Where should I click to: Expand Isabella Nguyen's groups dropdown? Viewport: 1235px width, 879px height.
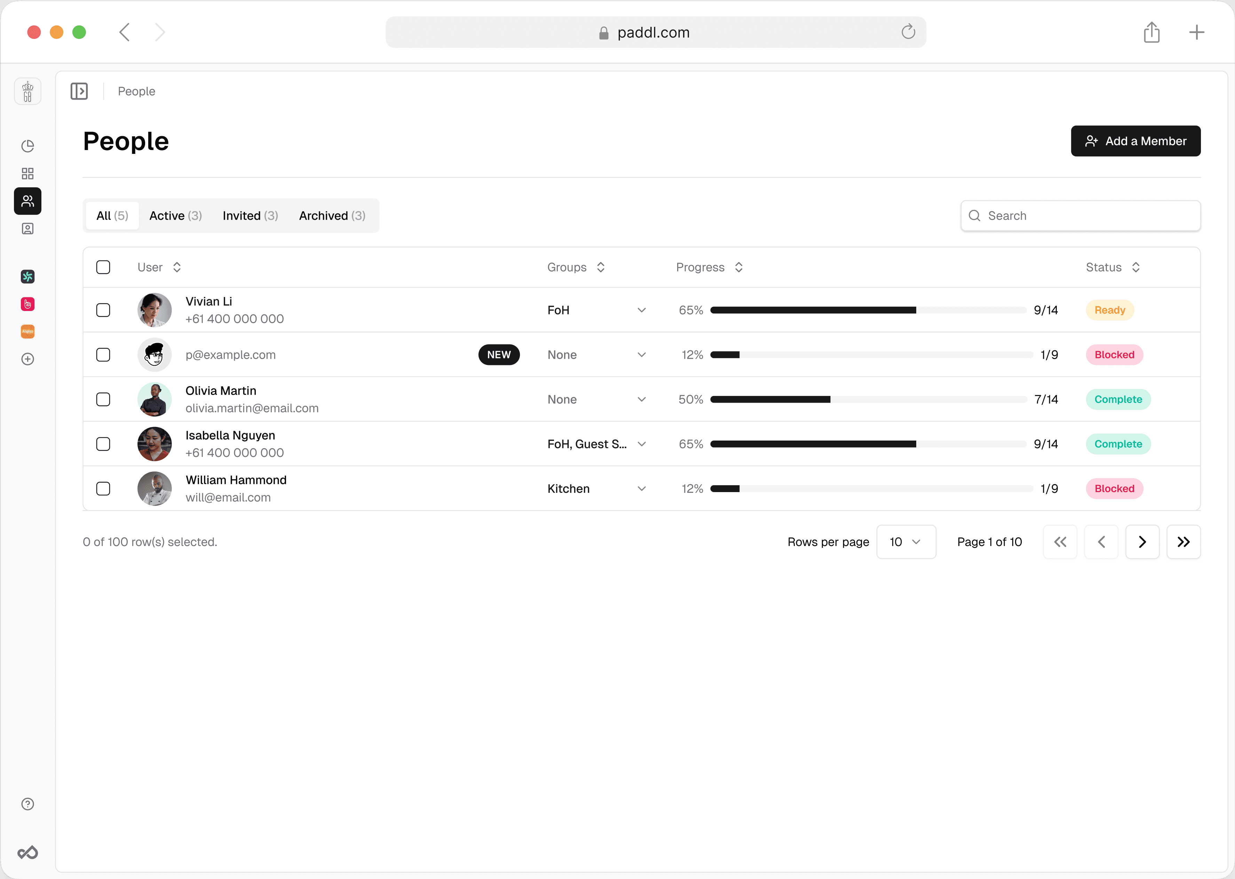coord(641,444)
